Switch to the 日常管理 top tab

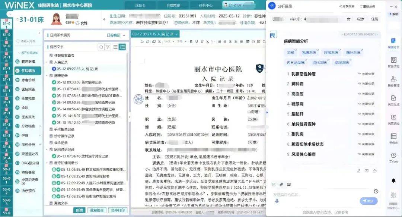tap(172, 6)
